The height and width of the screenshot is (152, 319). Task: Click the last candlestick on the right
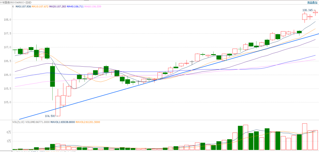click(x=315, y=12)
